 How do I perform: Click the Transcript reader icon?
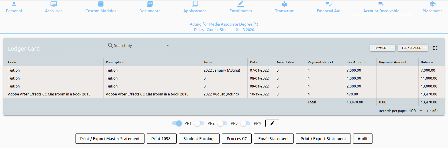click(x=284, y=4)
